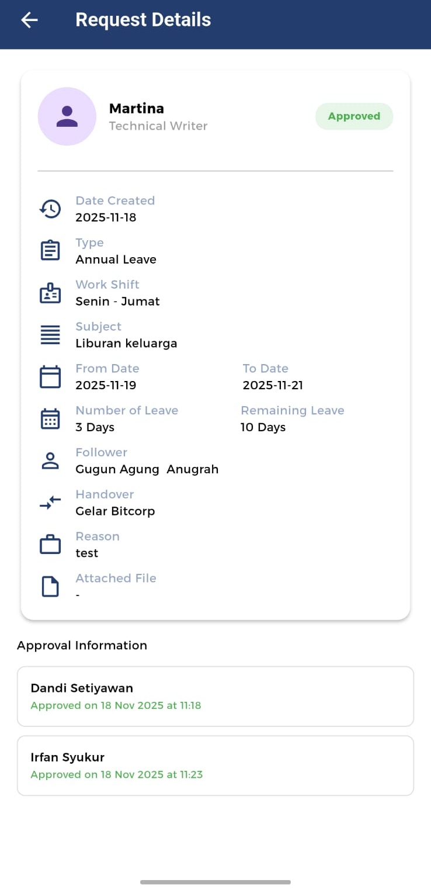Viewport: 431px width, 890px height.
Task: Tap the back arrow in header
Action: click(29, 20)
